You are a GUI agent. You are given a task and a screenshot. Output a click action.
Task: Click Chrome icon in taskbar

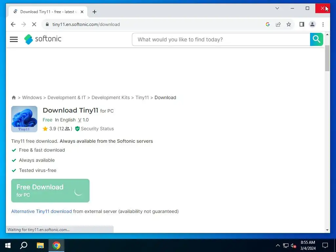(56, 245)
